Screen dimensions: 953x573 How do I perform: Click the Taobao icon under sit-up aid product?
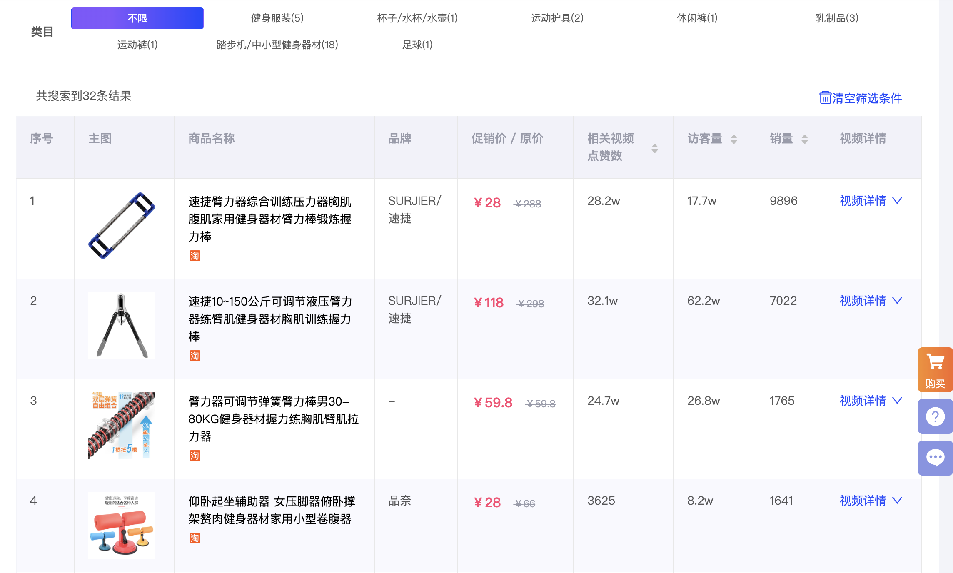[195, 538]
